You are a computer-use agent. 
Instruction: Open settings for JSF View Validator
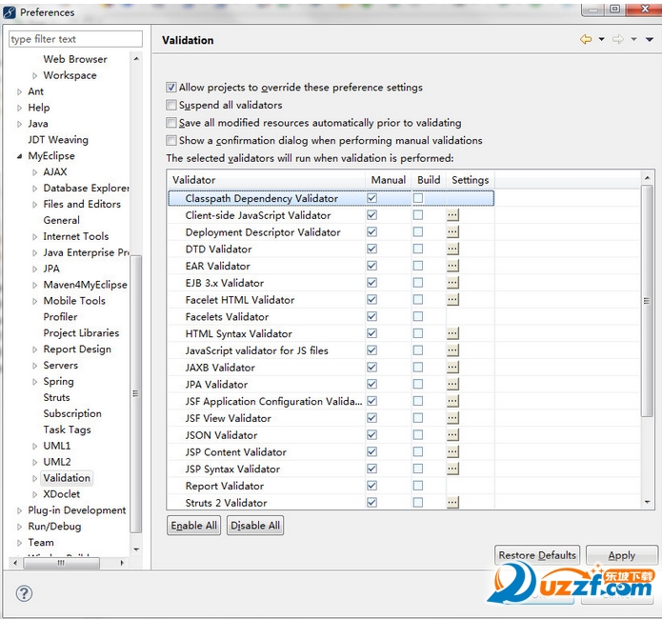click(x=452, y=418)
